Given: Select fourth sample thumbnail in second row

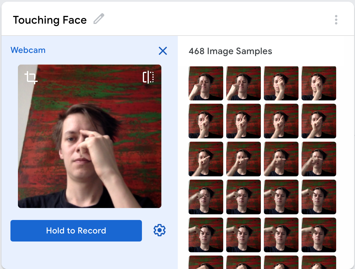Looking at the screenshot, I should coord(319,121).
